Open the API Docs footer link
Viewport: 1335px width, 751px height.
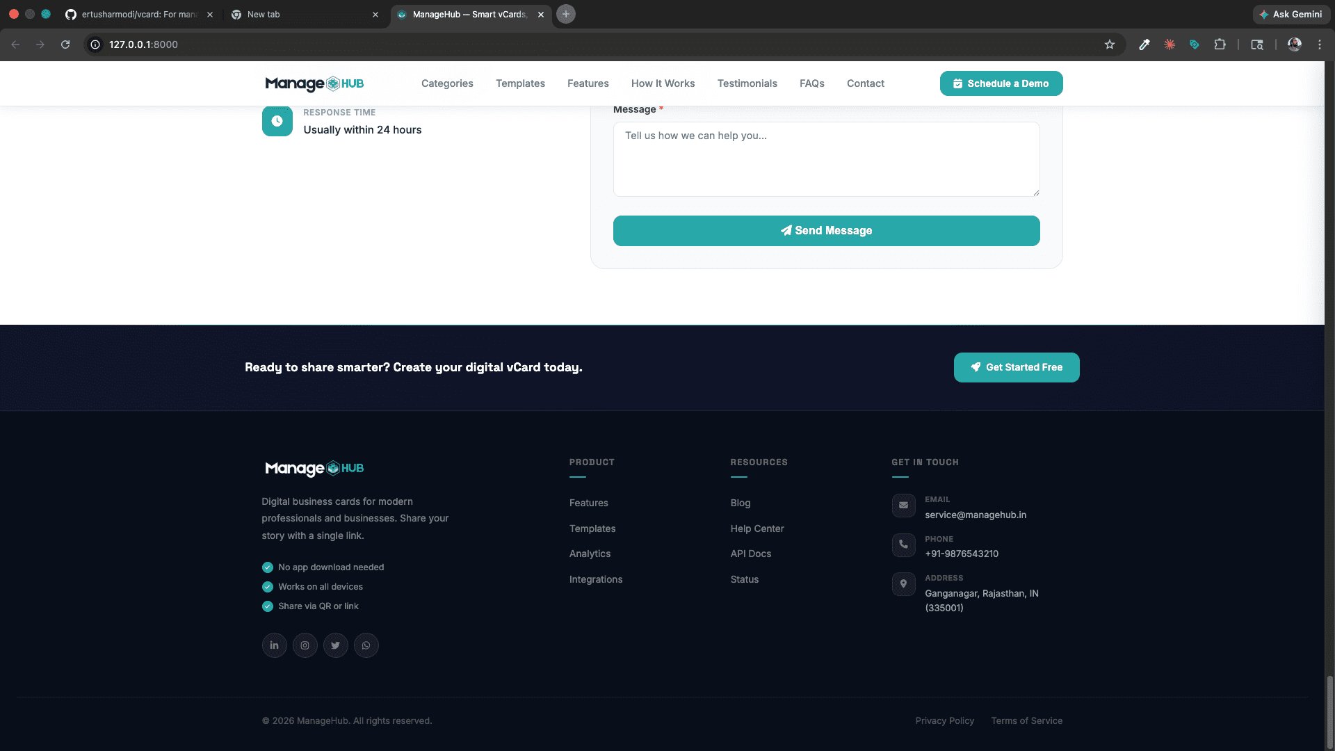751,554
